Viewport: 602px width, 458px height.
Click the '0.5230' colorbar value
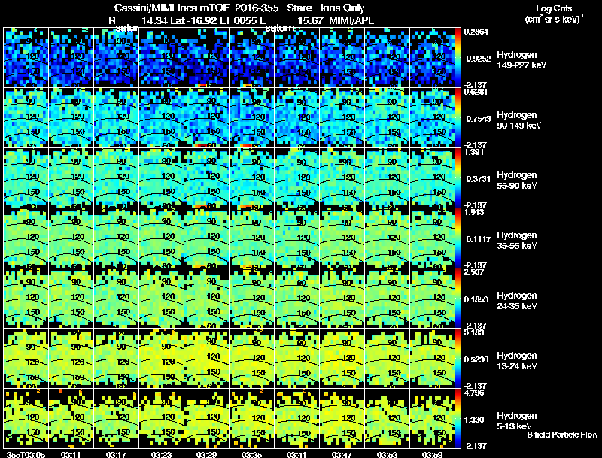tap(476, 359)
